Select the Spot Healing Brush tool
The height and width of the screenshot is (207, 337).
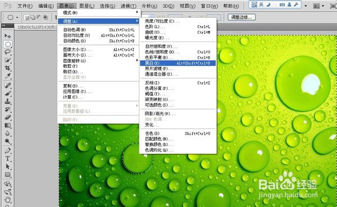tap(8, 85)
